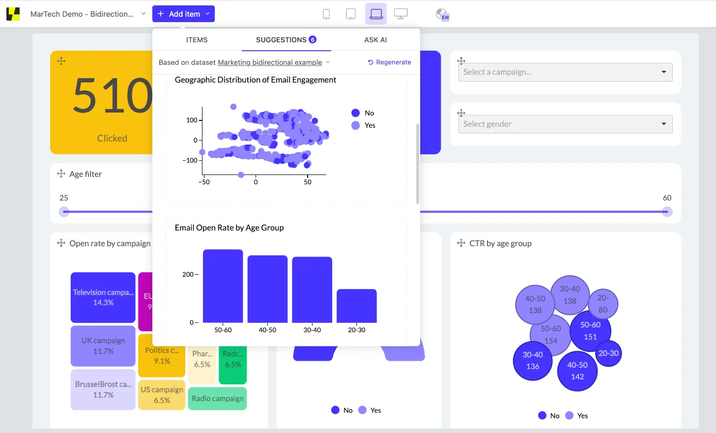Toggle Yes legend in Geographic Distribution chart

[x=364, y=125]
